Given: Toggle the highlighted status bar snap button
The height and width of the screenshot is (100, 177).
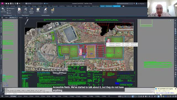Looking at the screenshot, I should click(133, 96).
